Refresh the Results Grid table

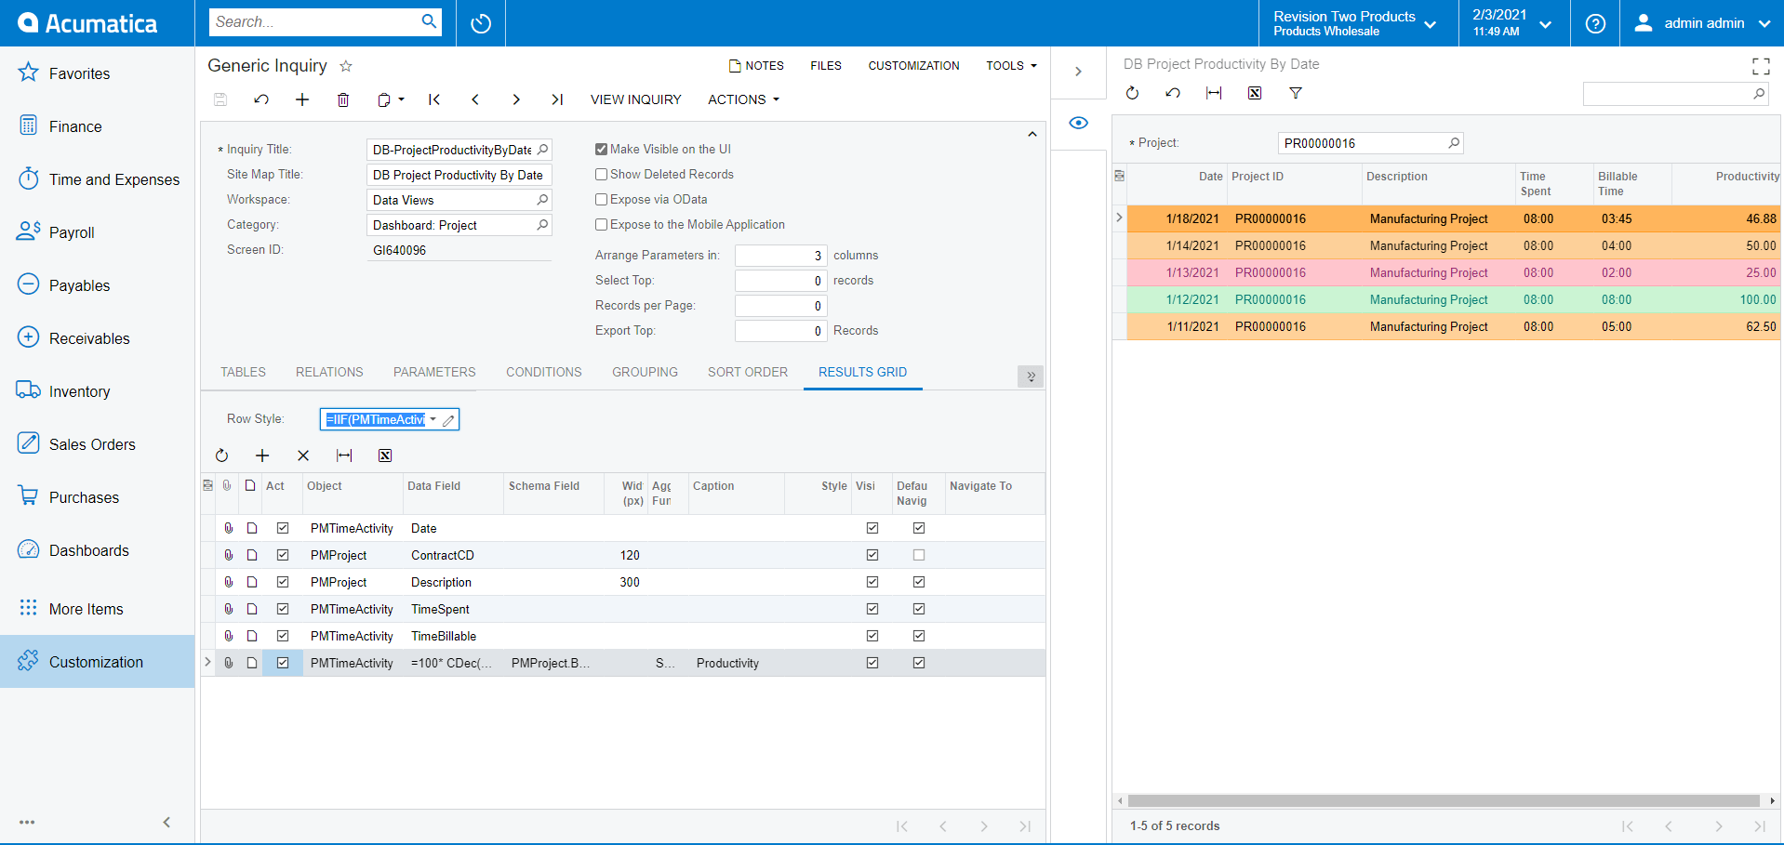coord(221,456)
